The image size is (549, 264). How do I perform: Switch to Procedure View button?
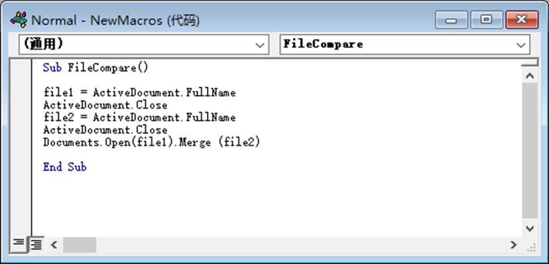(x=19, y=244)
